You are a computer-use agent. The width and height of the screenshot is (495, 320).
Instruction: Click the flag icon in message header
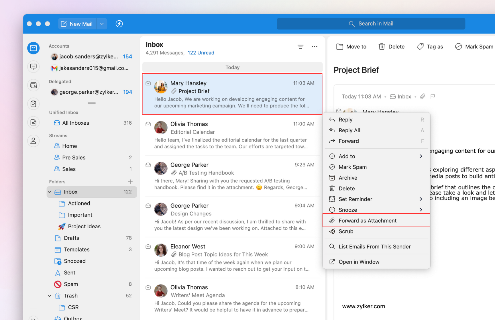433,97
